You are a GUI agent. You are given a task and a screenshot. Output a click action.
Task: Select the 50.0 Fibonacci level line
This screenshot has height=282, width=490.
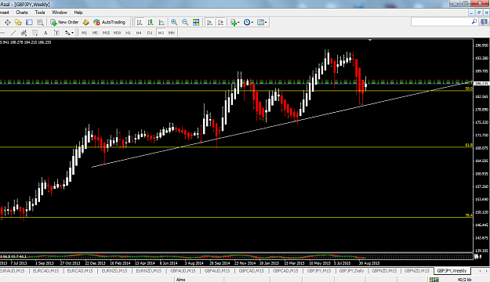(236, 91)
